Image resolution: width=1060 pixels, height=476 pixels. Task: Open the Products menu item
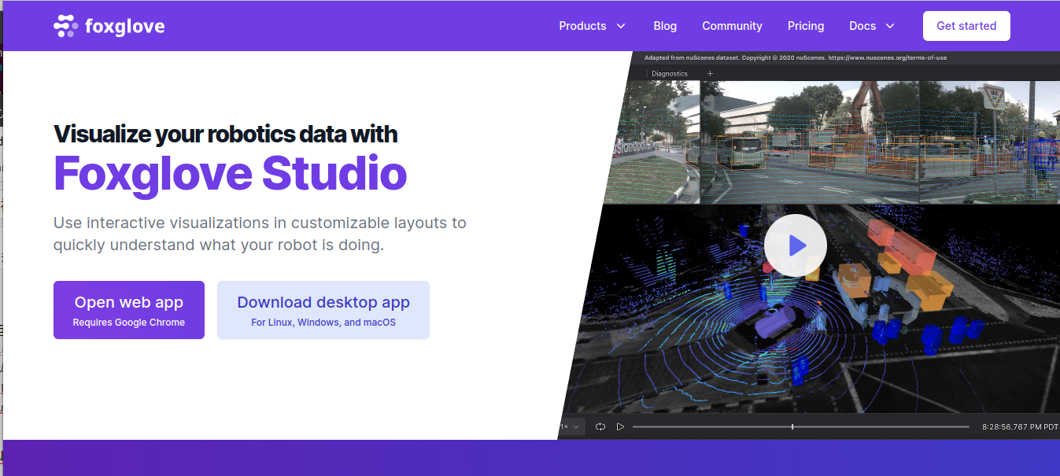pos(582,26)
